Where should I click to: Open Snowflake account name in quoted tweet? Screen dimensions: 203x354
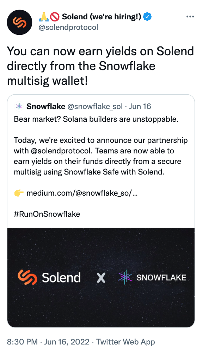46,106
